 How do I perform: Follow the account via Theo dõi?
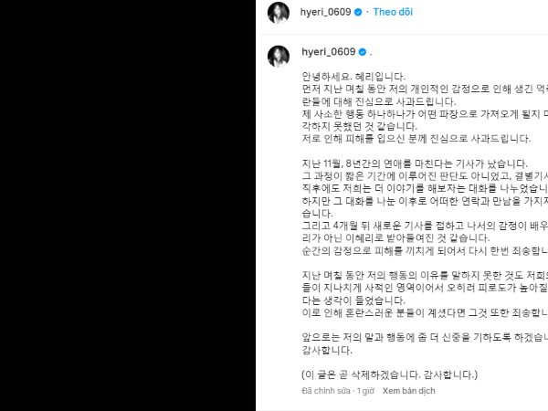coord(393,12)
